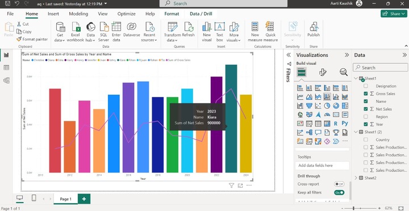
Task: Open the Data / Drill tab
Action: pos(201,14)
